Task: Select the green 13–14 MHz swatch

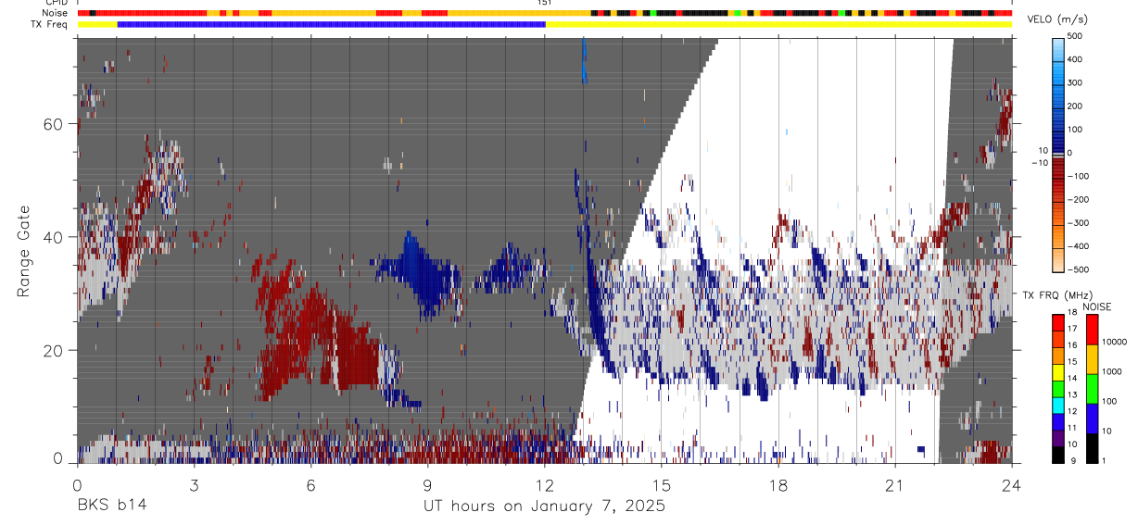Action: (x=1058, y=388)
